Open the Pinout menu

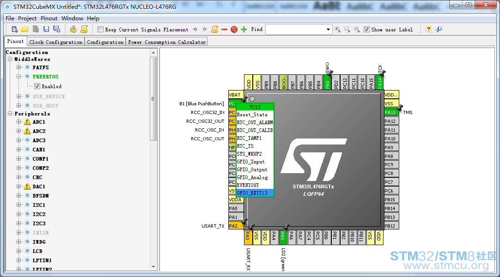click(49, 18)
